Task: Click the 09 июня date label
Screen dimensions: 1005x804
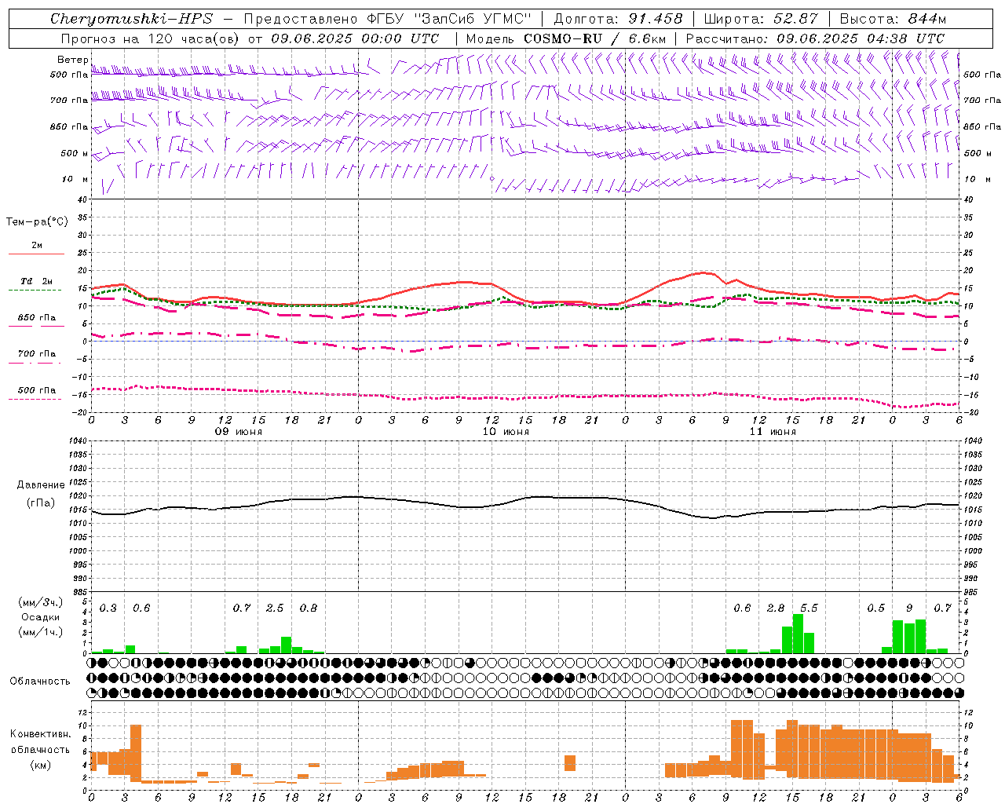Action: pos(239,432)
